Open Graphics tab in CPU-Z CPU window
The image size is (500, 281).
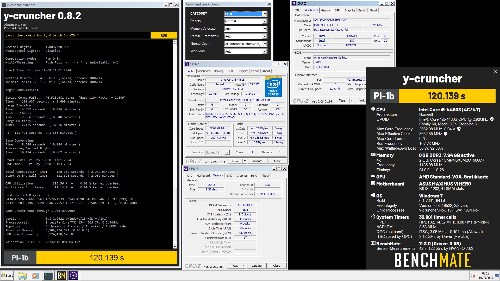tap(243, 71)
